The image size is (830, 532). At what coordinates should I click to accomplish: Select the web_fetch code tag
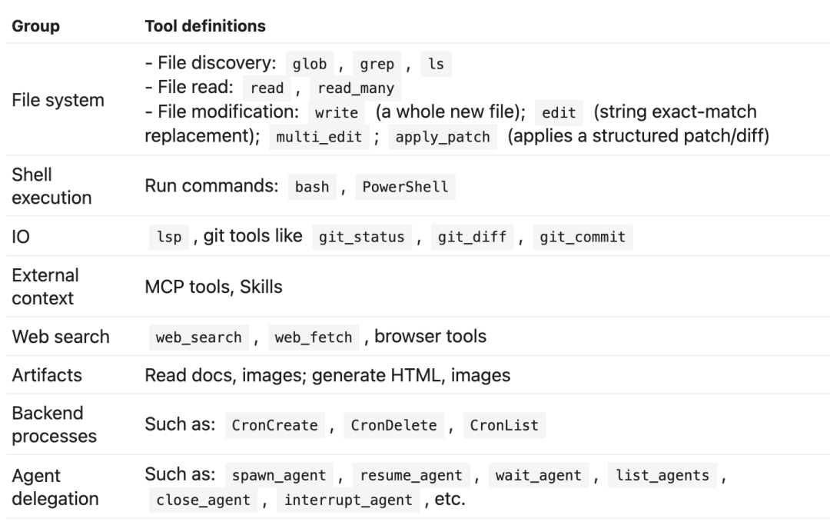(314, 337)
